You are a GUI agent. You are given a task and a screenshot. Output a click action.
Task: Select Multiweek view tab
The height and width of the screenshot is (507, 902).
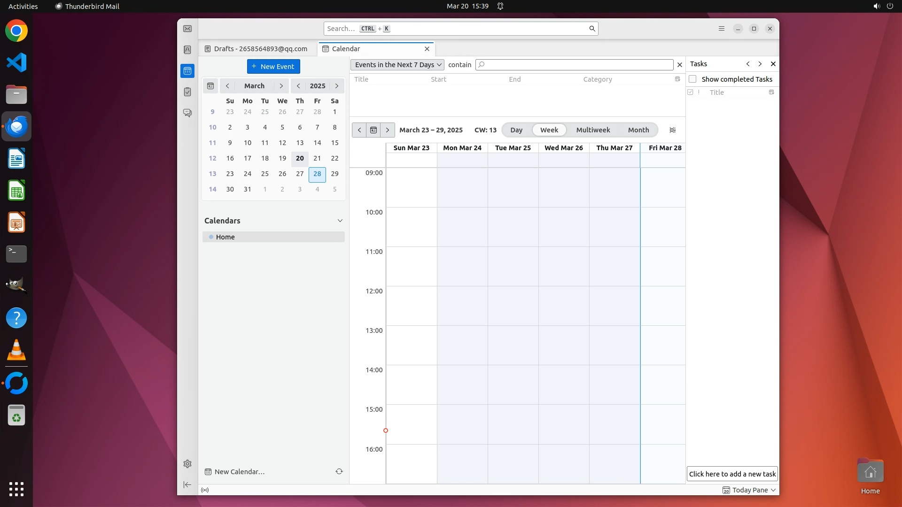[593, 130]
